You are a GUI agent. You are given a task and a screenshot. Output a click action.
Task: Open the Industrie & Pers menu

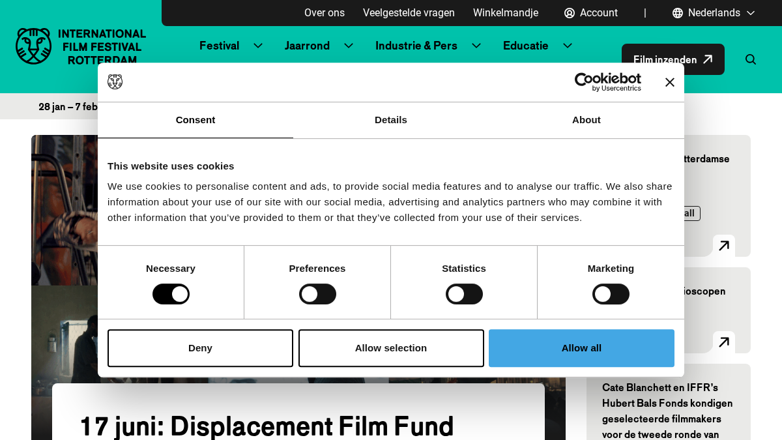tap(416, 46)
